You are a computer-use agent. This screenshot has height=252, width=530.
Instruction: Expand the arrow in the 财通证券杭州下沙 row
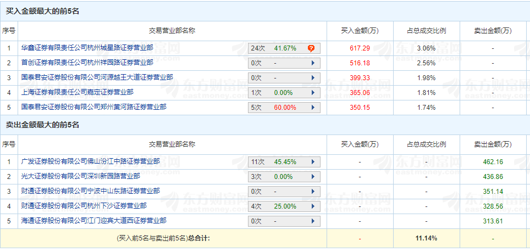[313, 206]
